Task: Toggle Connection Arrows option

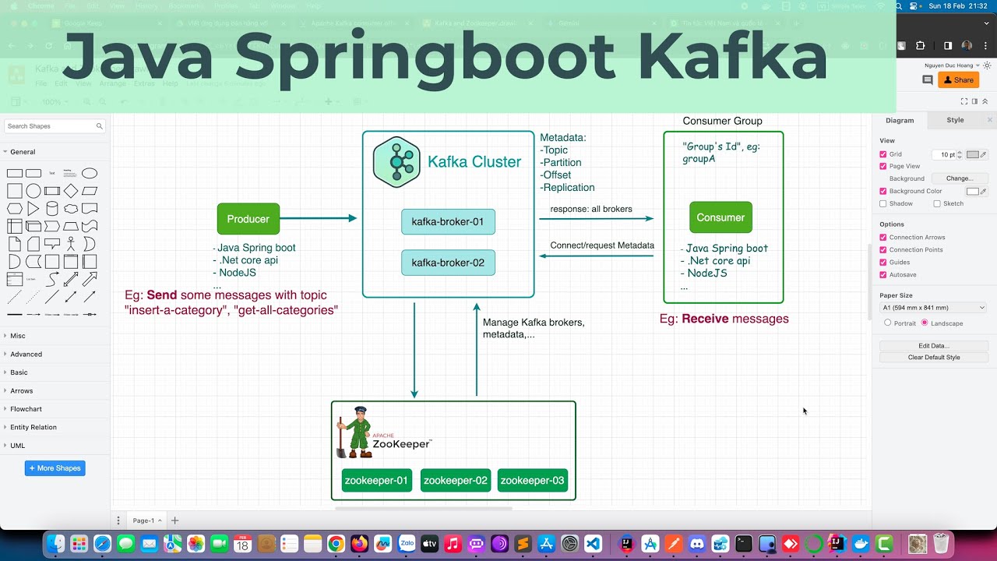Action: [x=883, y=237]
